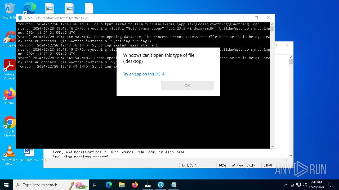Open the volume control tray icon
Screen dimensions: 339x190
305,185
